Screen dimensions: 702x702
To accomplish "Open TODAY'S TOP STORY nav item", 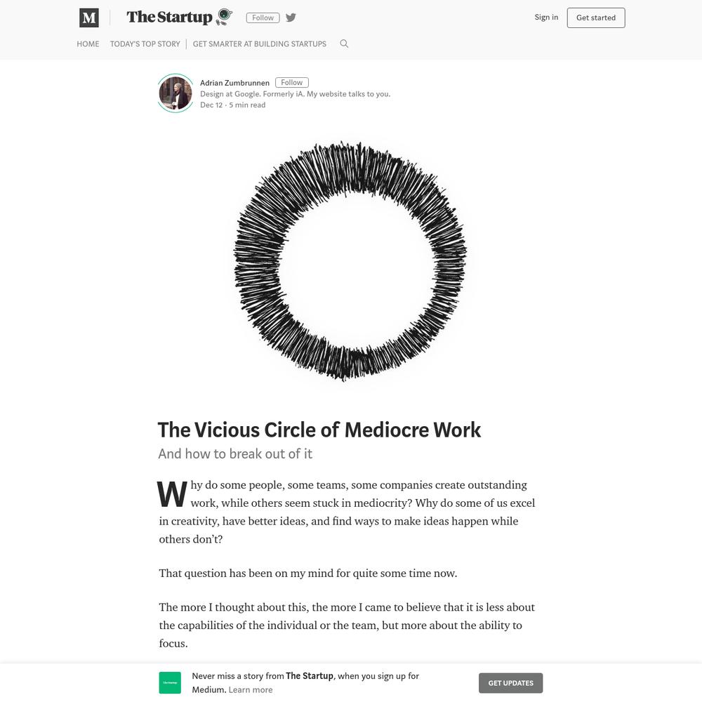I will pyautogui.click(x=145, y=44).
